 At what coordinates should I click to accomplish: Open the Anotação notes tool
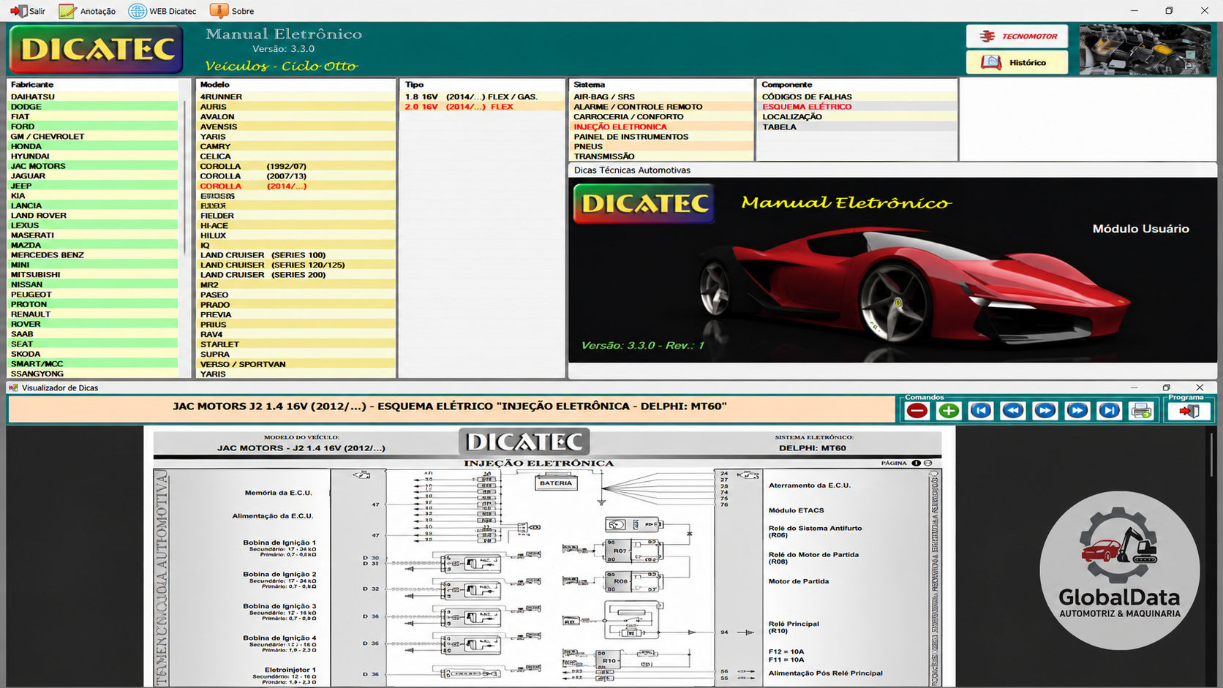coord(87,11)
